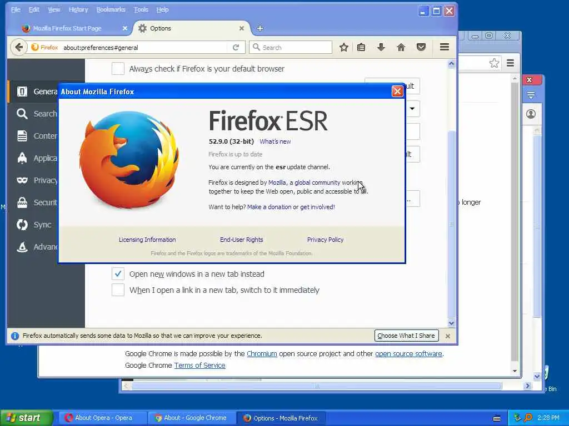Screen dimensions: 569x426
Task: Select General in preferences sidebar
Action: pyautogui.click(x=33, y=92)
